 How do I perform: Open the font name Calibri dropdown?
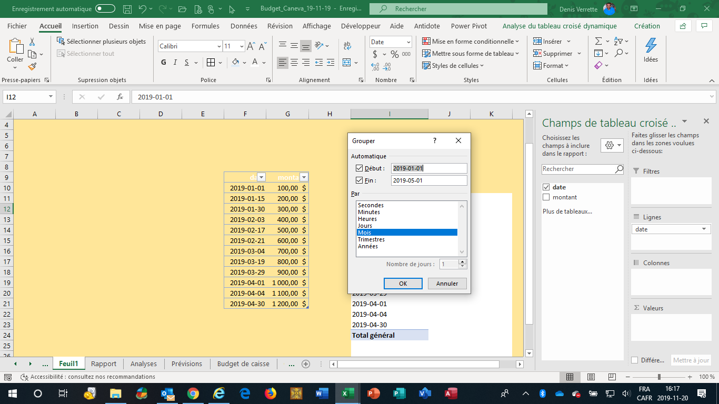(218, 46)
